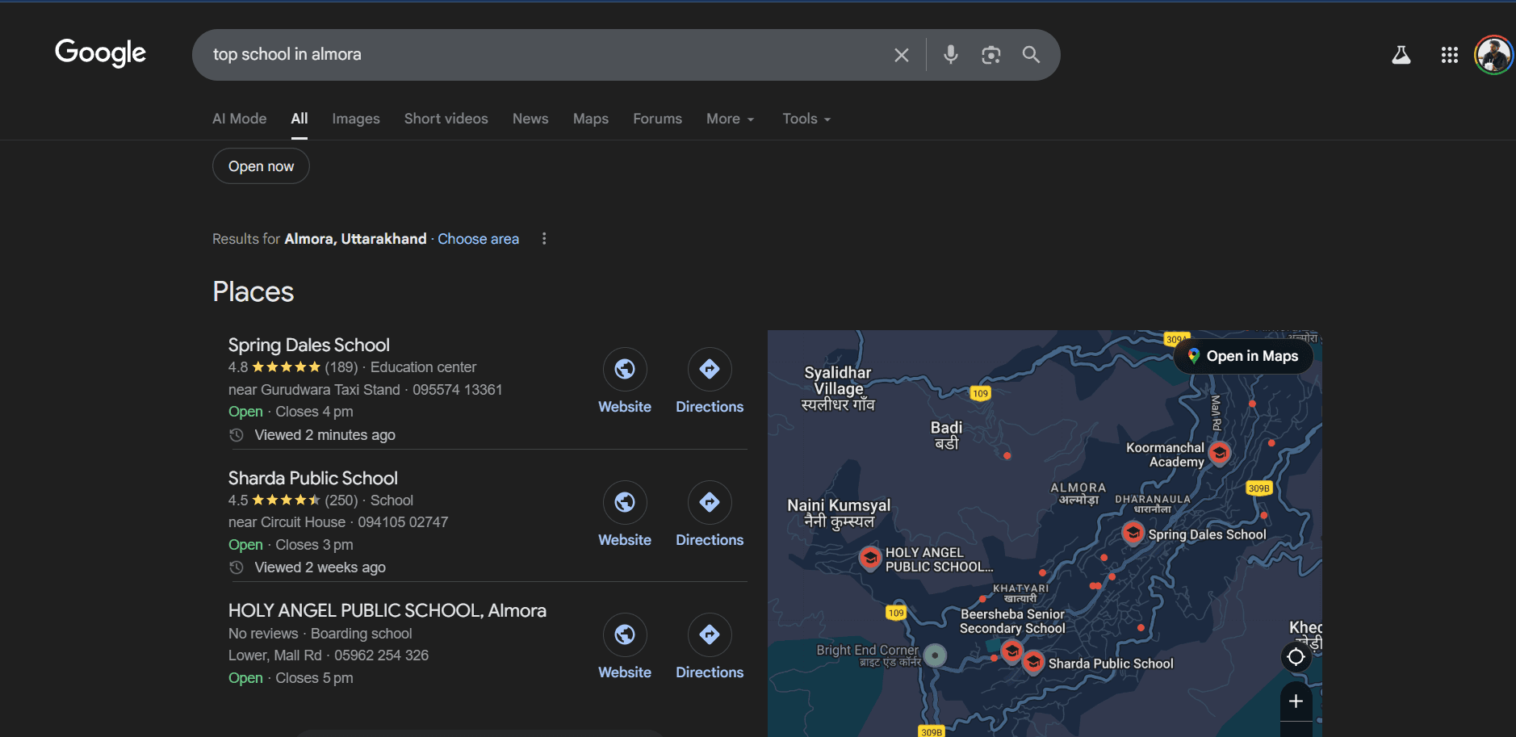Click the zoom-in plus on the map

[x=1296, y=701]
